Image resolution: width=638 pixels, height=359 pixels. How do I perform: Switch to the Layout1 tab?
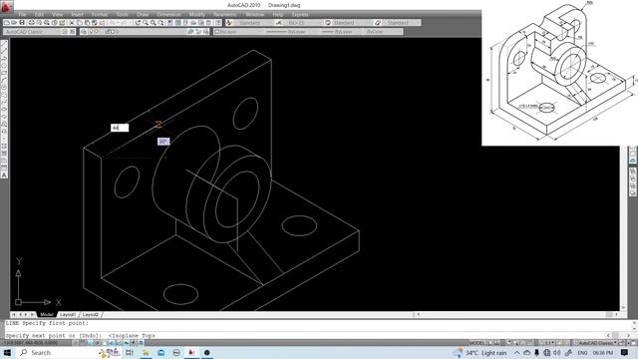[x=68, y=315]
